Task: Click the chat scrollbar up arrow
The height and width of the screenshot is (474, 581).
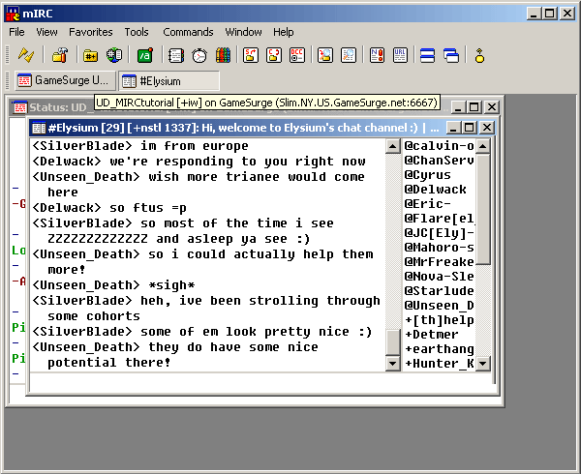Action: (x=392, y=146)
